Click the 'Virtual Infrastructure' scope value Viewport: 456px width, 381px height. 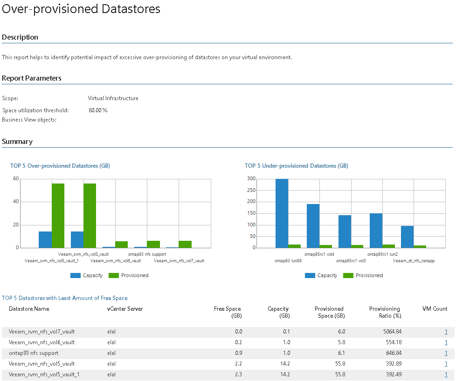pyautogui.click(x=113, y=98)
